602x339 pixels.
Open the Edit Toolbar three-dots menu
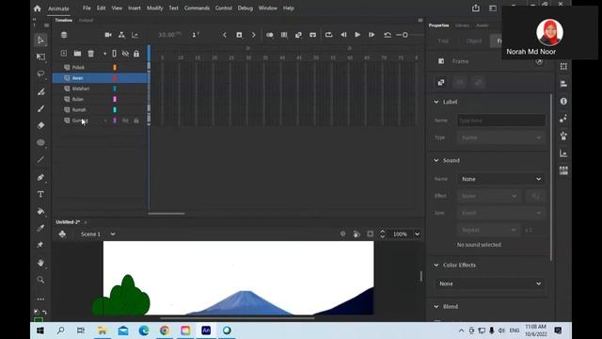click(x=40, y=299)
